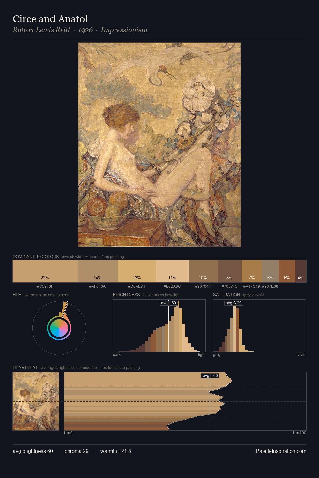Click the 'L = 100' heartbeat axis label
This screenshot has width=319, height=478.
click(x=300, y=433)
